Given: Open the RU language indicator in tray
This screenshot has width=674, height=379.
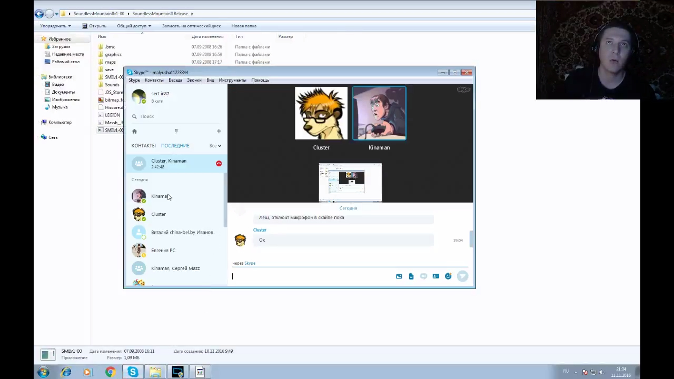Looking at the screenshot, I should (566, 371).
